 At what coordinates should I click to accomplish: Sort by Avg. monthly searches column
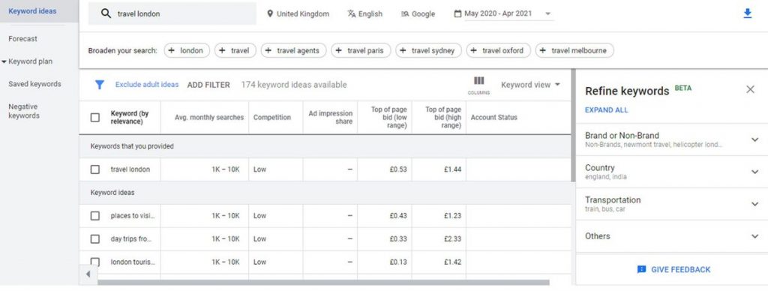209,118
